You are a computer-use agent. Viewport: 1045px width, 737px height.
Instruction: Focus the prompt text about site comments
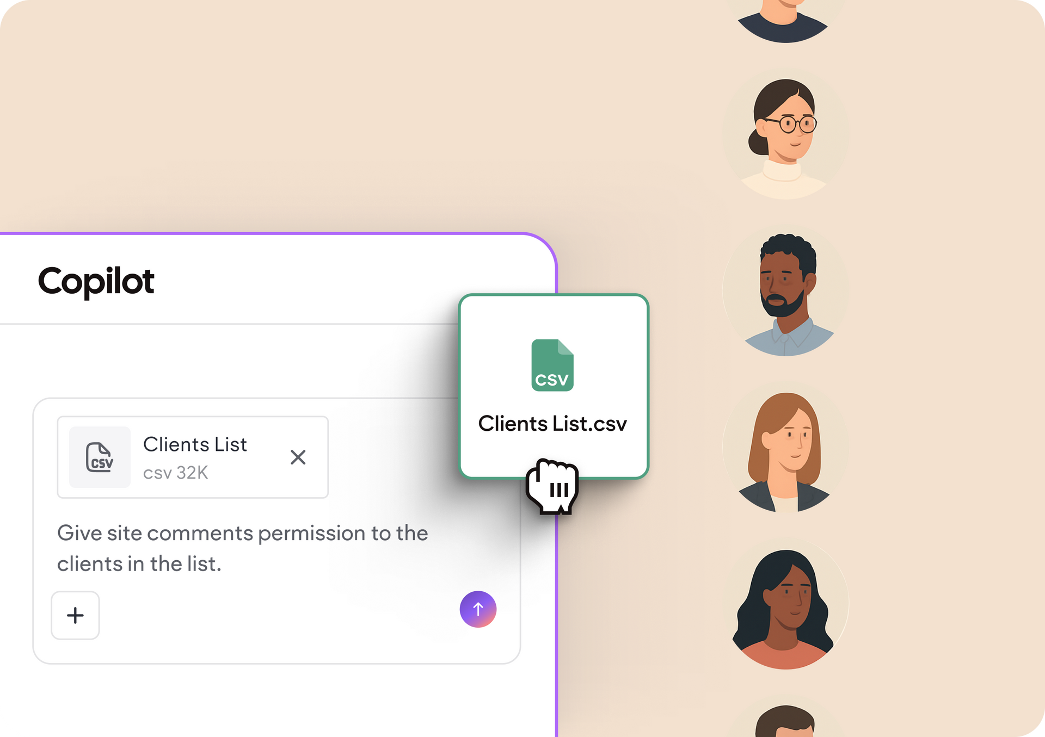pyautogui.click(x=242, y=534)
